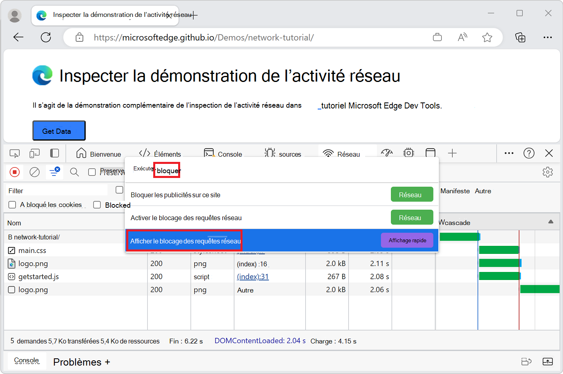Toggle the network Filter bar icon
The height and width of the screenshot is (374, 563).
tap(54, 172)
